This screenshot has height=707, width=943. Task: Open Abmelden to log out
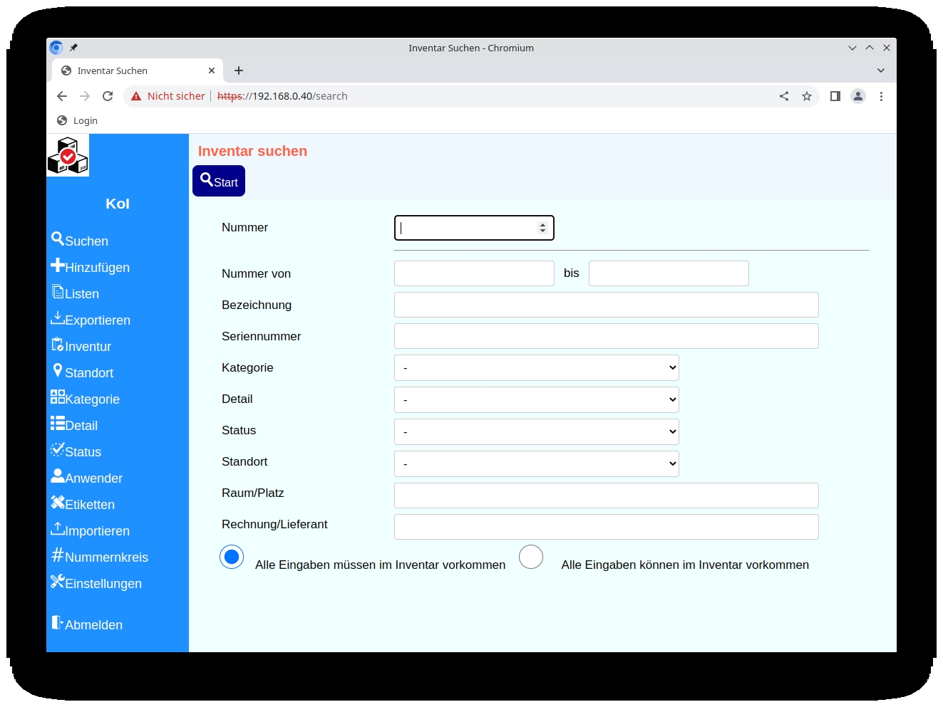[87, 624]
